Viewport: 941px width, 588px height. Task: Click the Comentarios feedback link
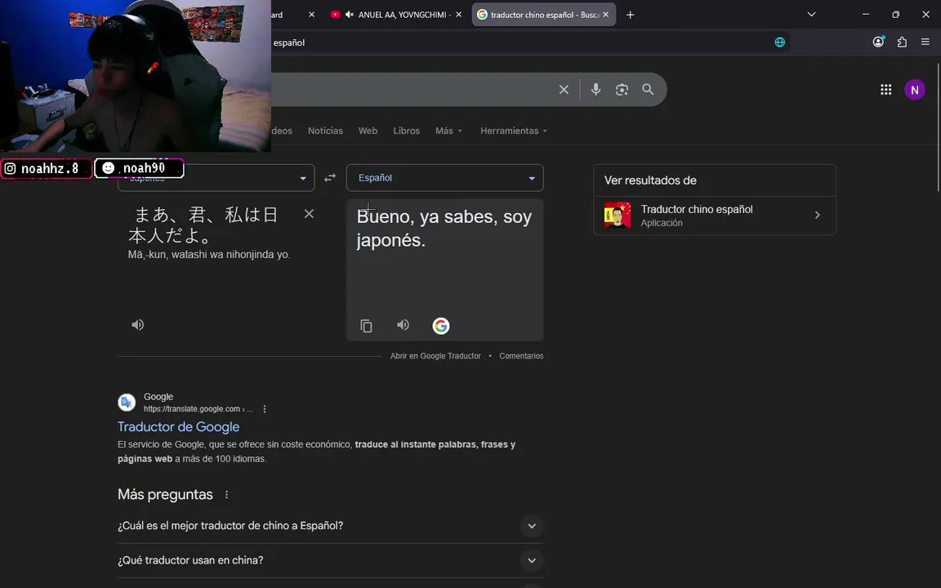[521, 356]
